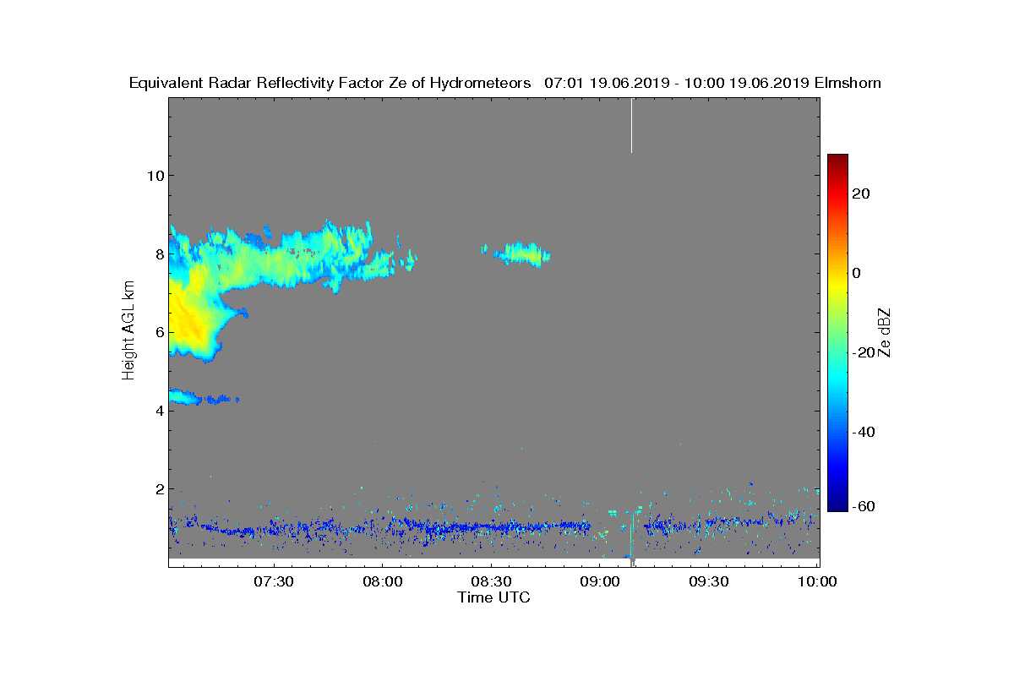This screenshot has height=676, width=1014.
Task: Click the 'Time UTC' axis label
Action: [493, 597]
